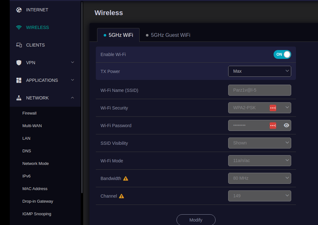Click the Wireless Wi-Fi signal icon
The image size is (318, 225).
click(x=19, y=27)
